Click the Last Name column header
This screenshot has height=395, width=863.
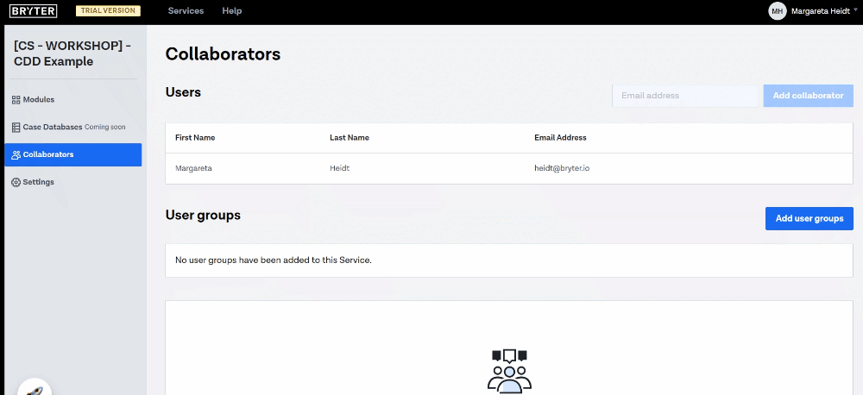coord(350,137)
